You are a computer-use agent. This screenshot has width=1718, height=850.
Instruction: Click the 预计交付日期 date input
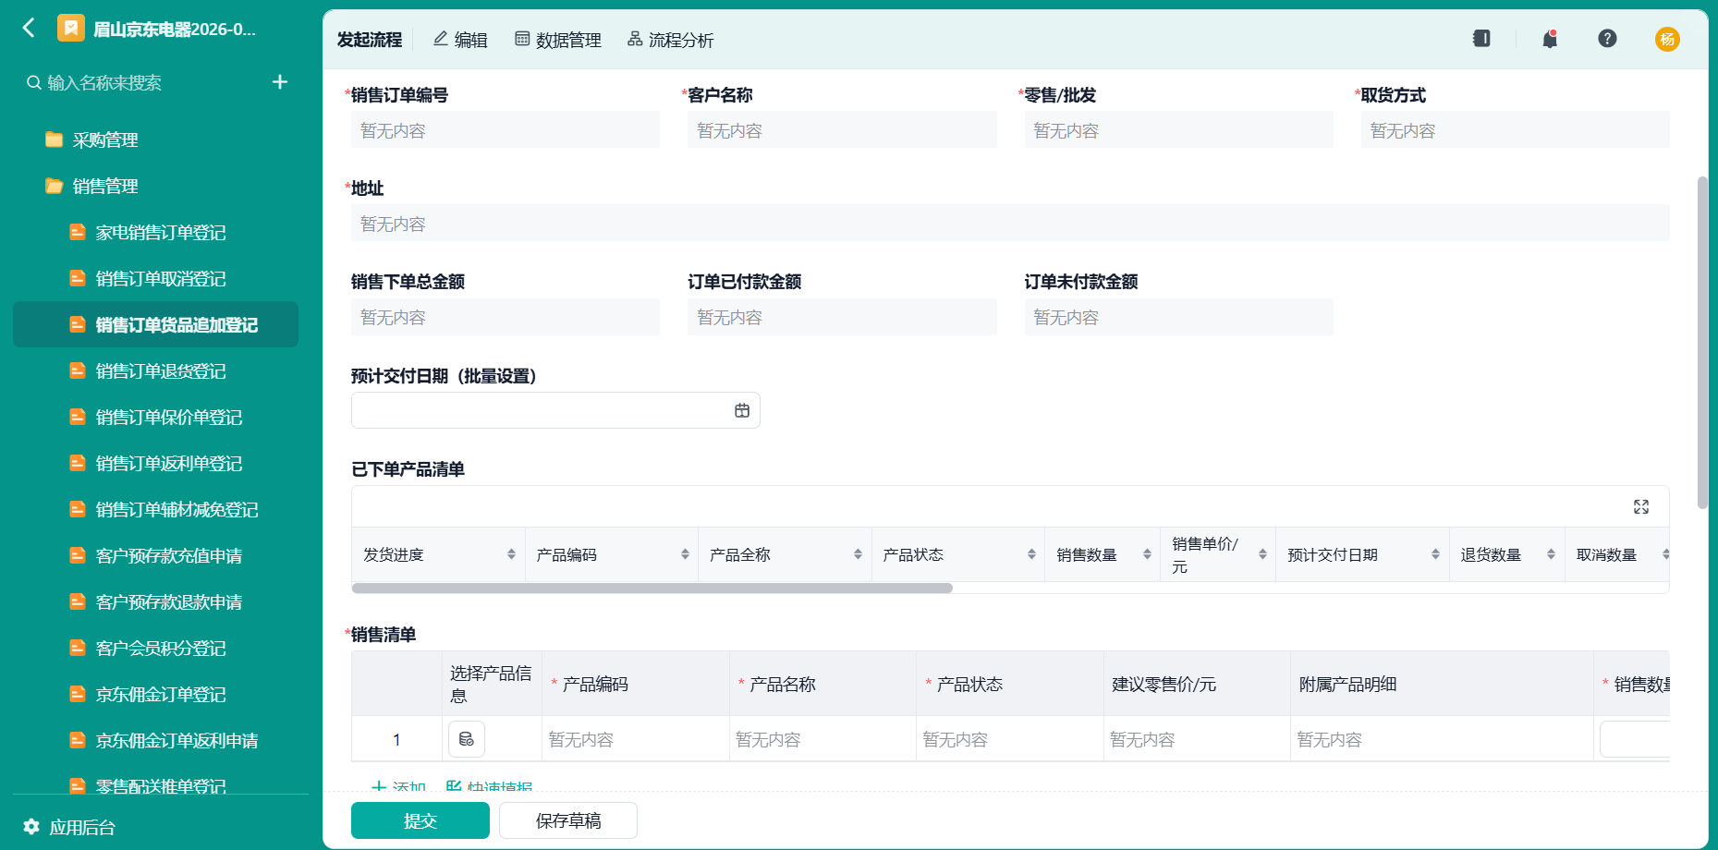coord(555,410)
